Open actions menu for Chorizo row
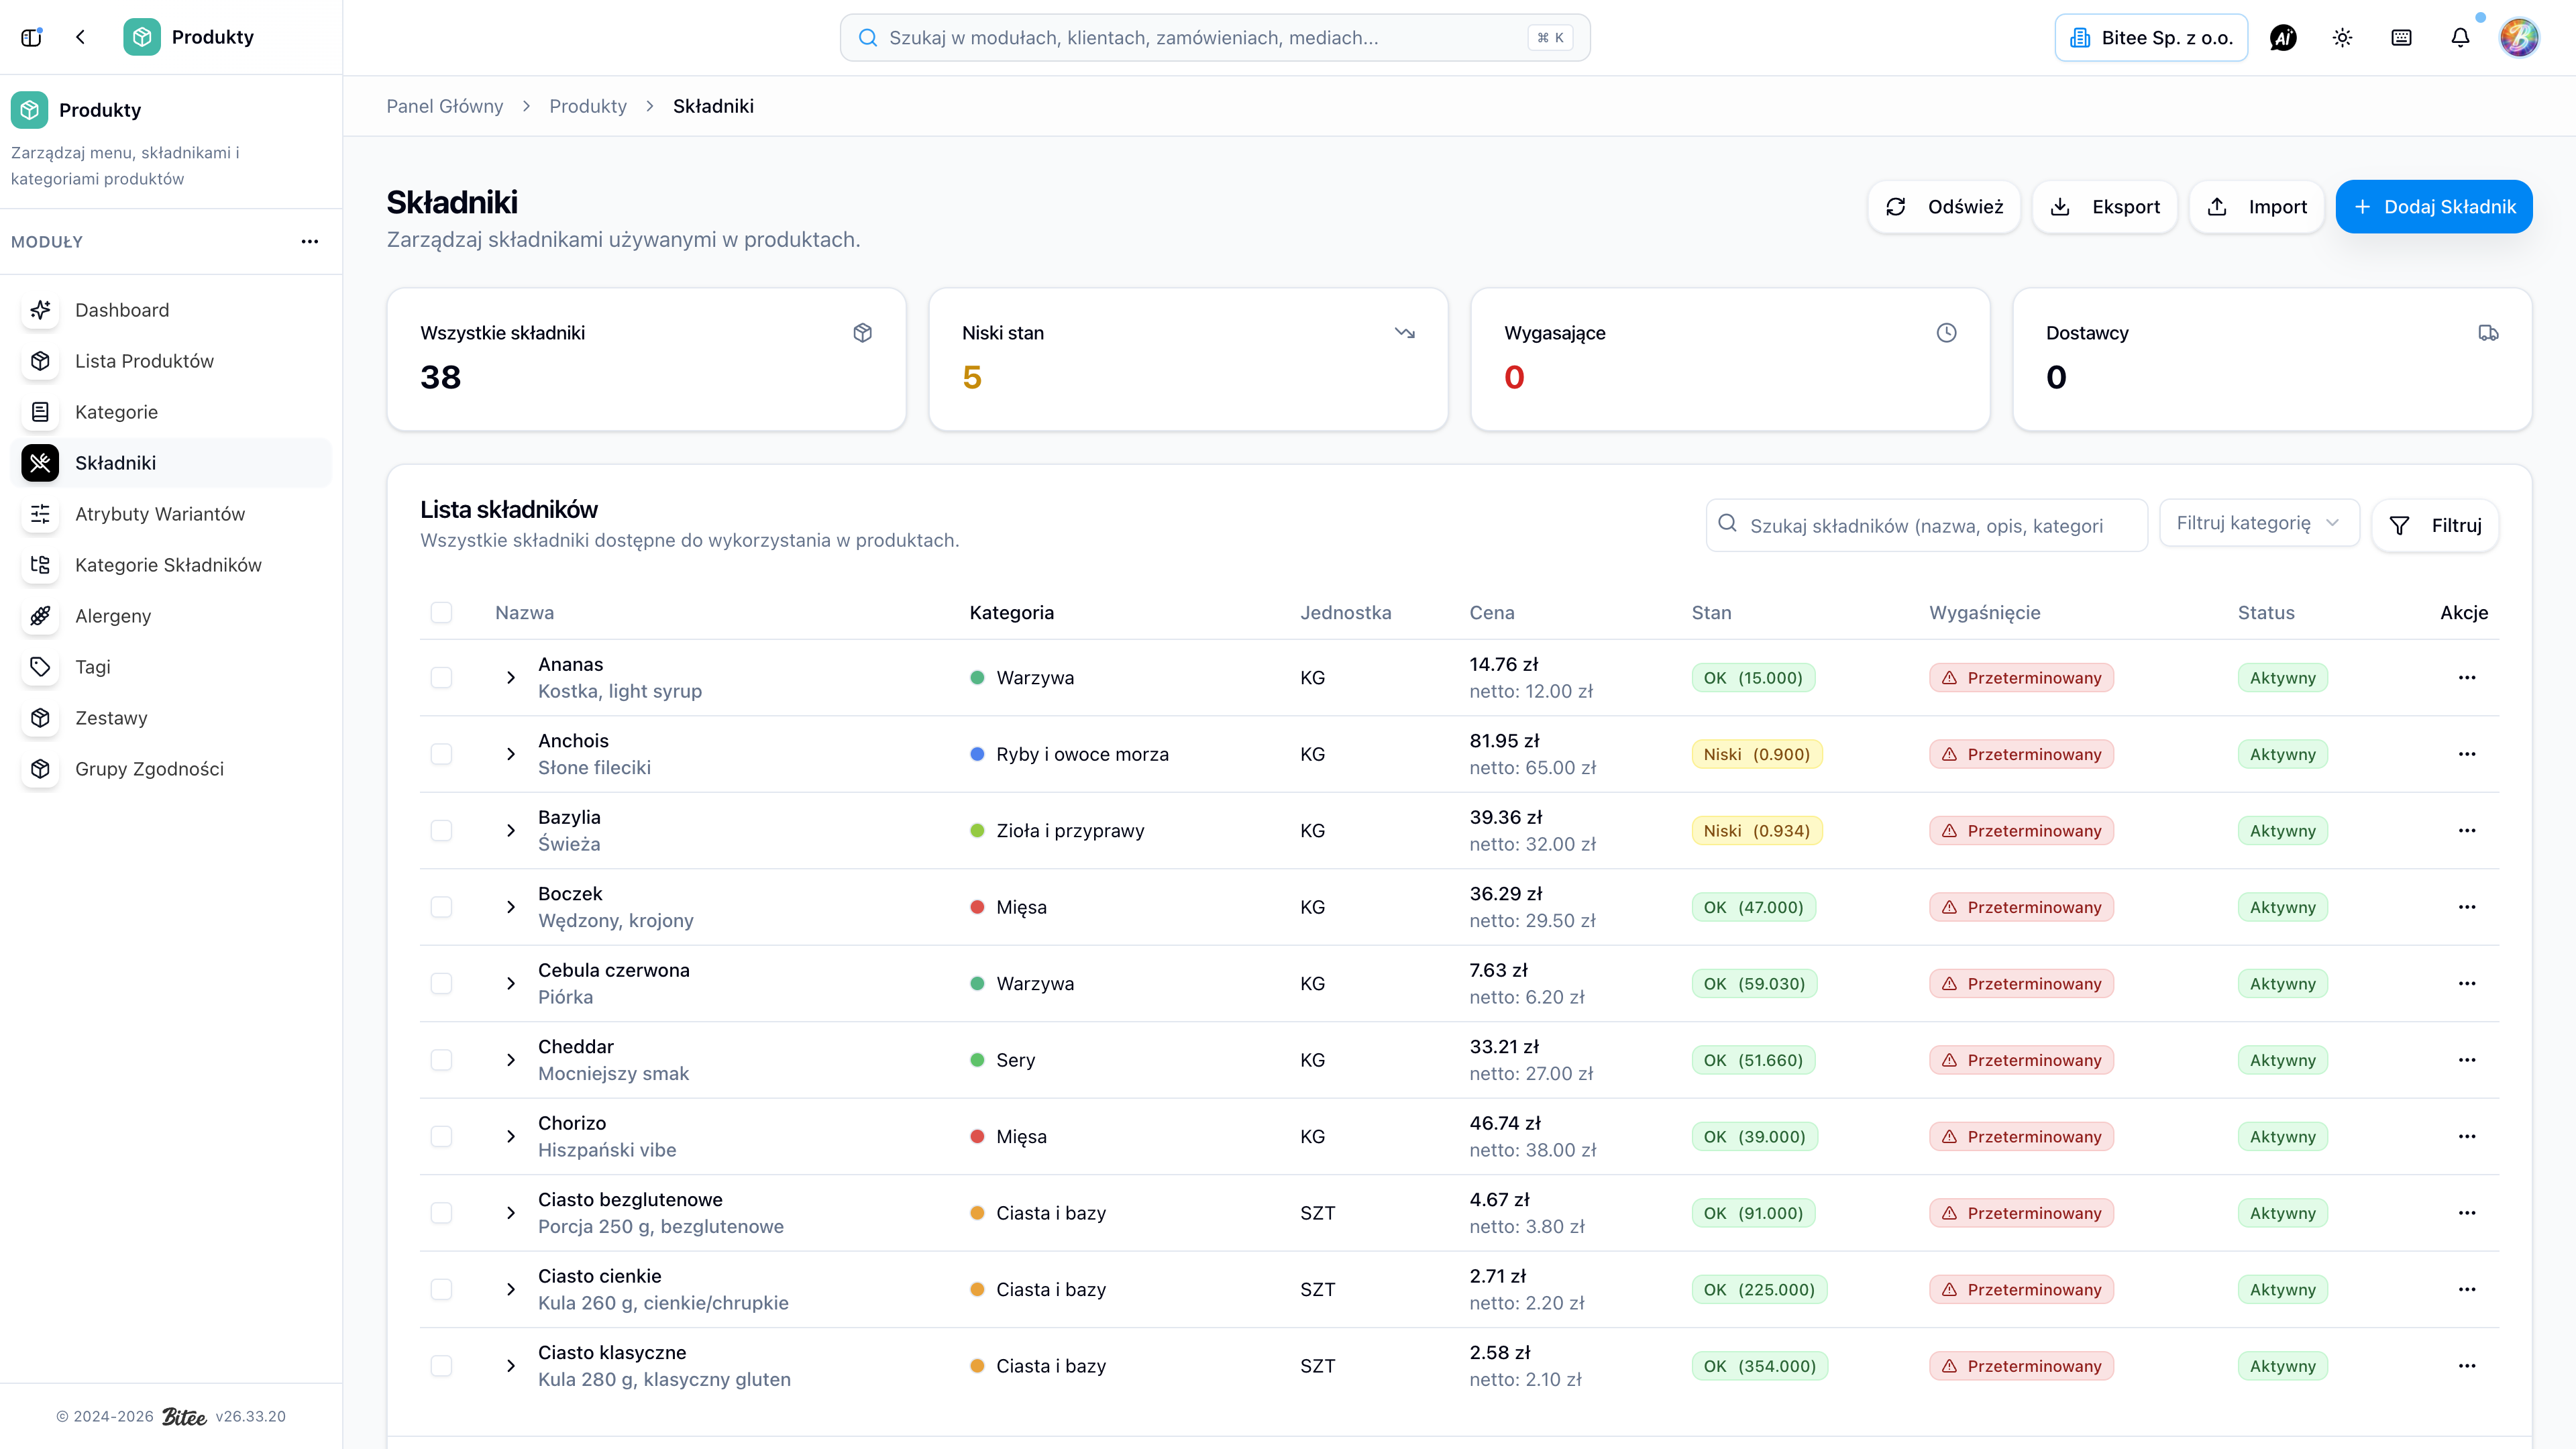 pyautogui.click(x=2467, y=1137)
